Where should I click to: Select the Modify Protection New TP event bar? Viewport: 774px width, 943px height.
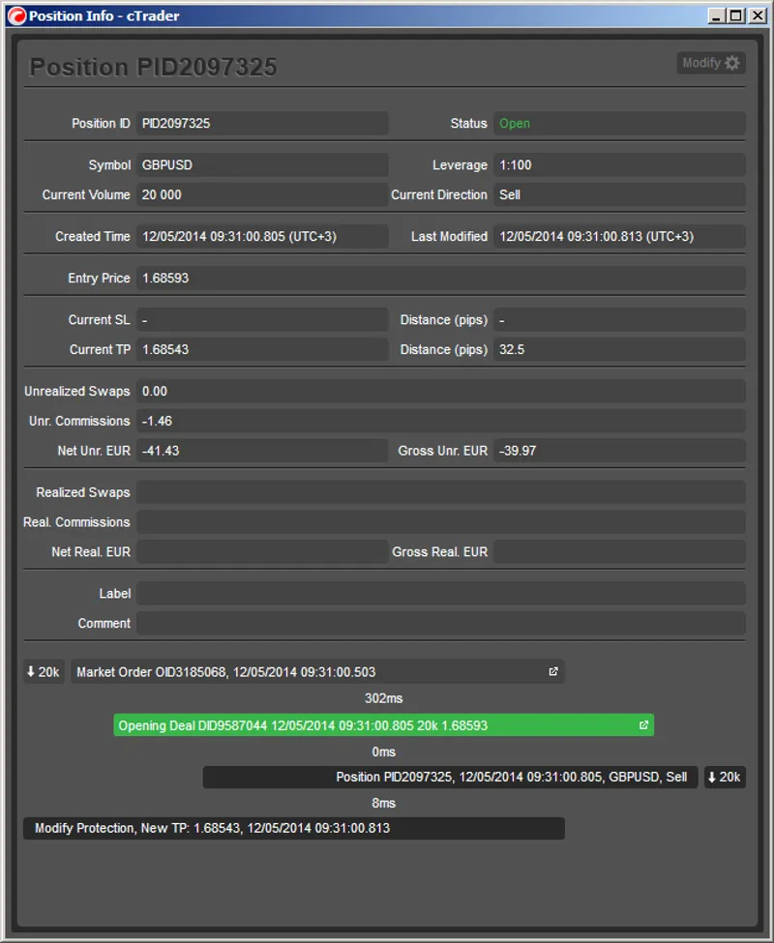tap(290, 828)
